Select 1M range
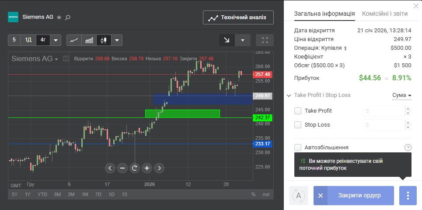 tap(85, 194)
